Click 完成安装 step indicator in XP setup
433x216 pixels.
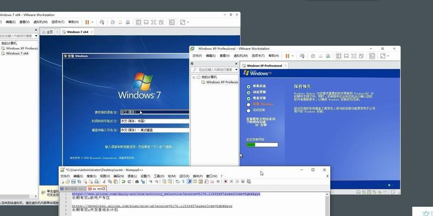[x=248, y=111]
